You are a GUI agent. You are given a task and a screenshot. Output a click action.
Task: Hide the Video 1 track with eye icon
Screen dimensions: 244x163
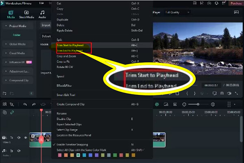pyautogui.click(x=26, y=138)
